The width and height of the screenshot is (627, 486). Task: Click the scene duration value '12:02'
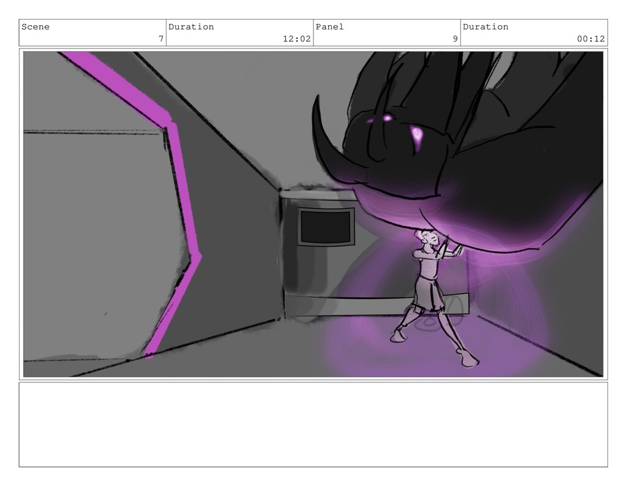pos(297,39)
